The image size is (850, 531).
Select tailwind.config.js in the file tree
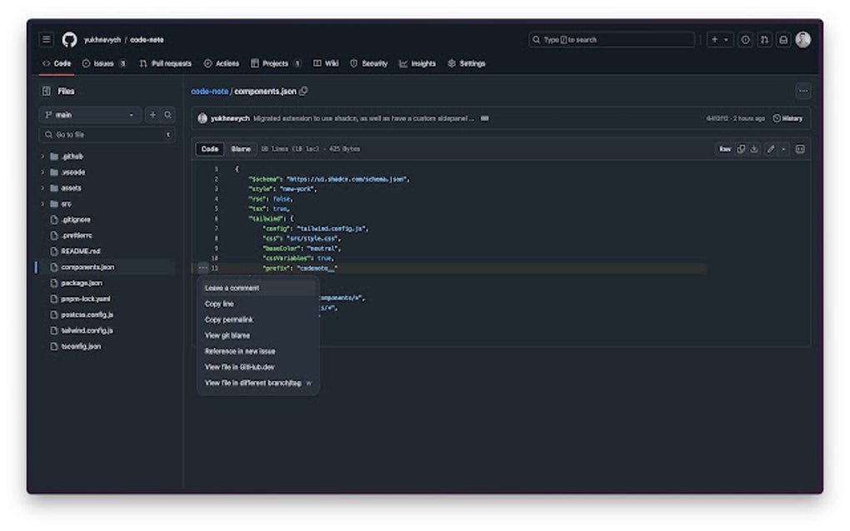pos(87,330)
